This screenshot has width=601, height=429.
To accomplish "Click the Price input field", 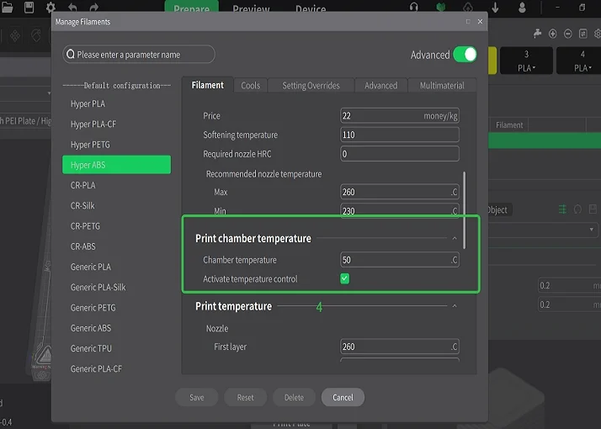I will click(x=399, y=116).
